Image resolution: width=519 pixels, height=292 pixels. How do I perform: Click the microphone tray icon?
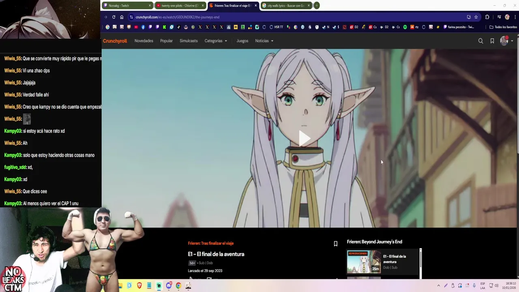coord(474,286)
